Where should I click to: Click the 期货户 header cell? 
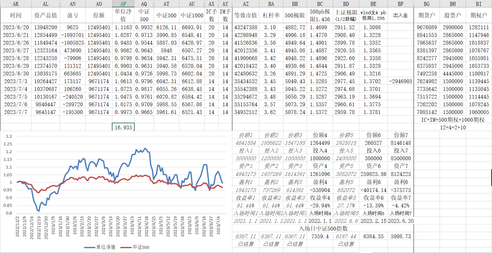click(x=426, y=15)
